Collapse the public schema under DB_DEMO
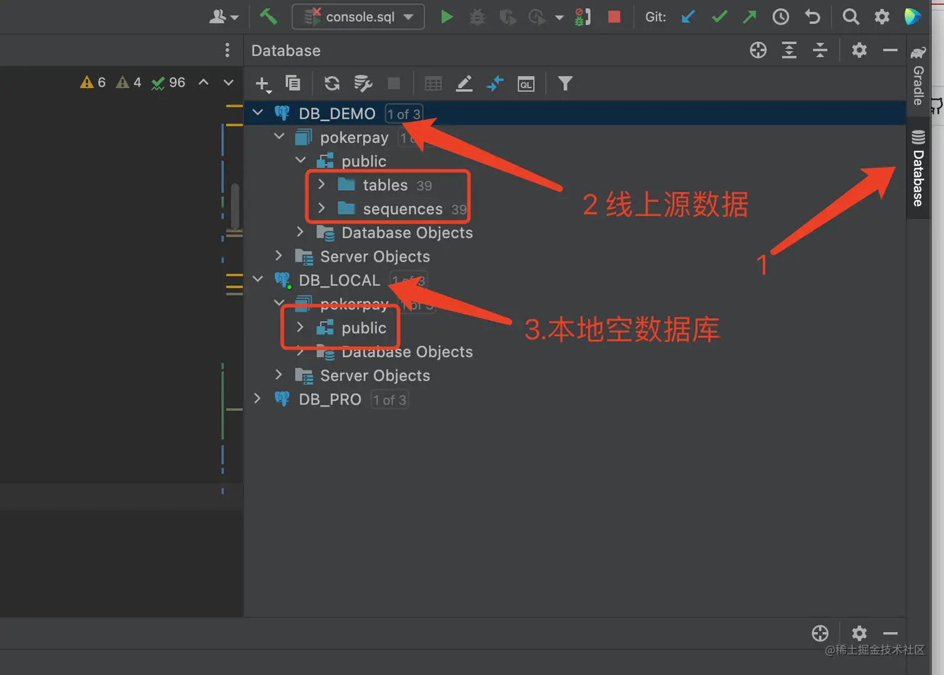The image size is (944, 675). point(300,160)
